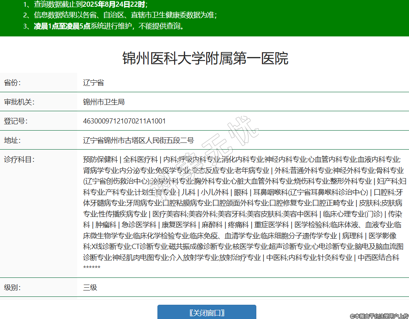Click 全科医疗科 in the department list
The height and width of the screenshot is (319, 409).
coord(140,159)
